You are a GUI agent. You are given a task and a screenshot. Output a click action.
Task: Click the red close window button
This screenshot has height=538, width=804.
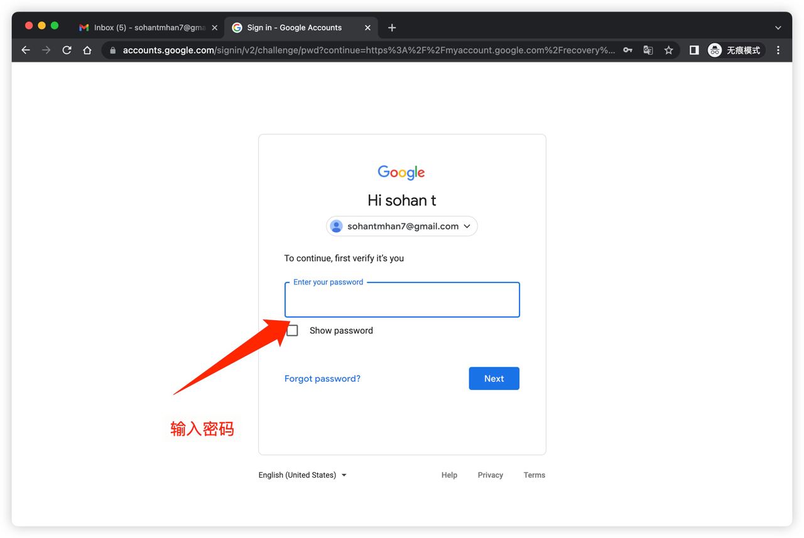point(29,26)
